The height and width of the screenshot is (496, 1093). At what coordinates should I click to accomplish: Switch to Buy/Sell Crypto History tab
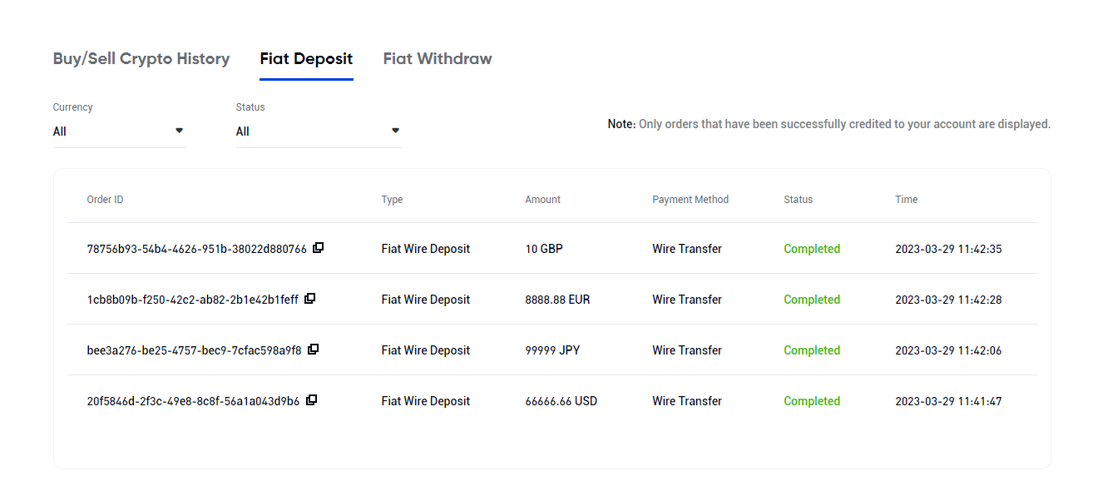click(x=141, y=59)
